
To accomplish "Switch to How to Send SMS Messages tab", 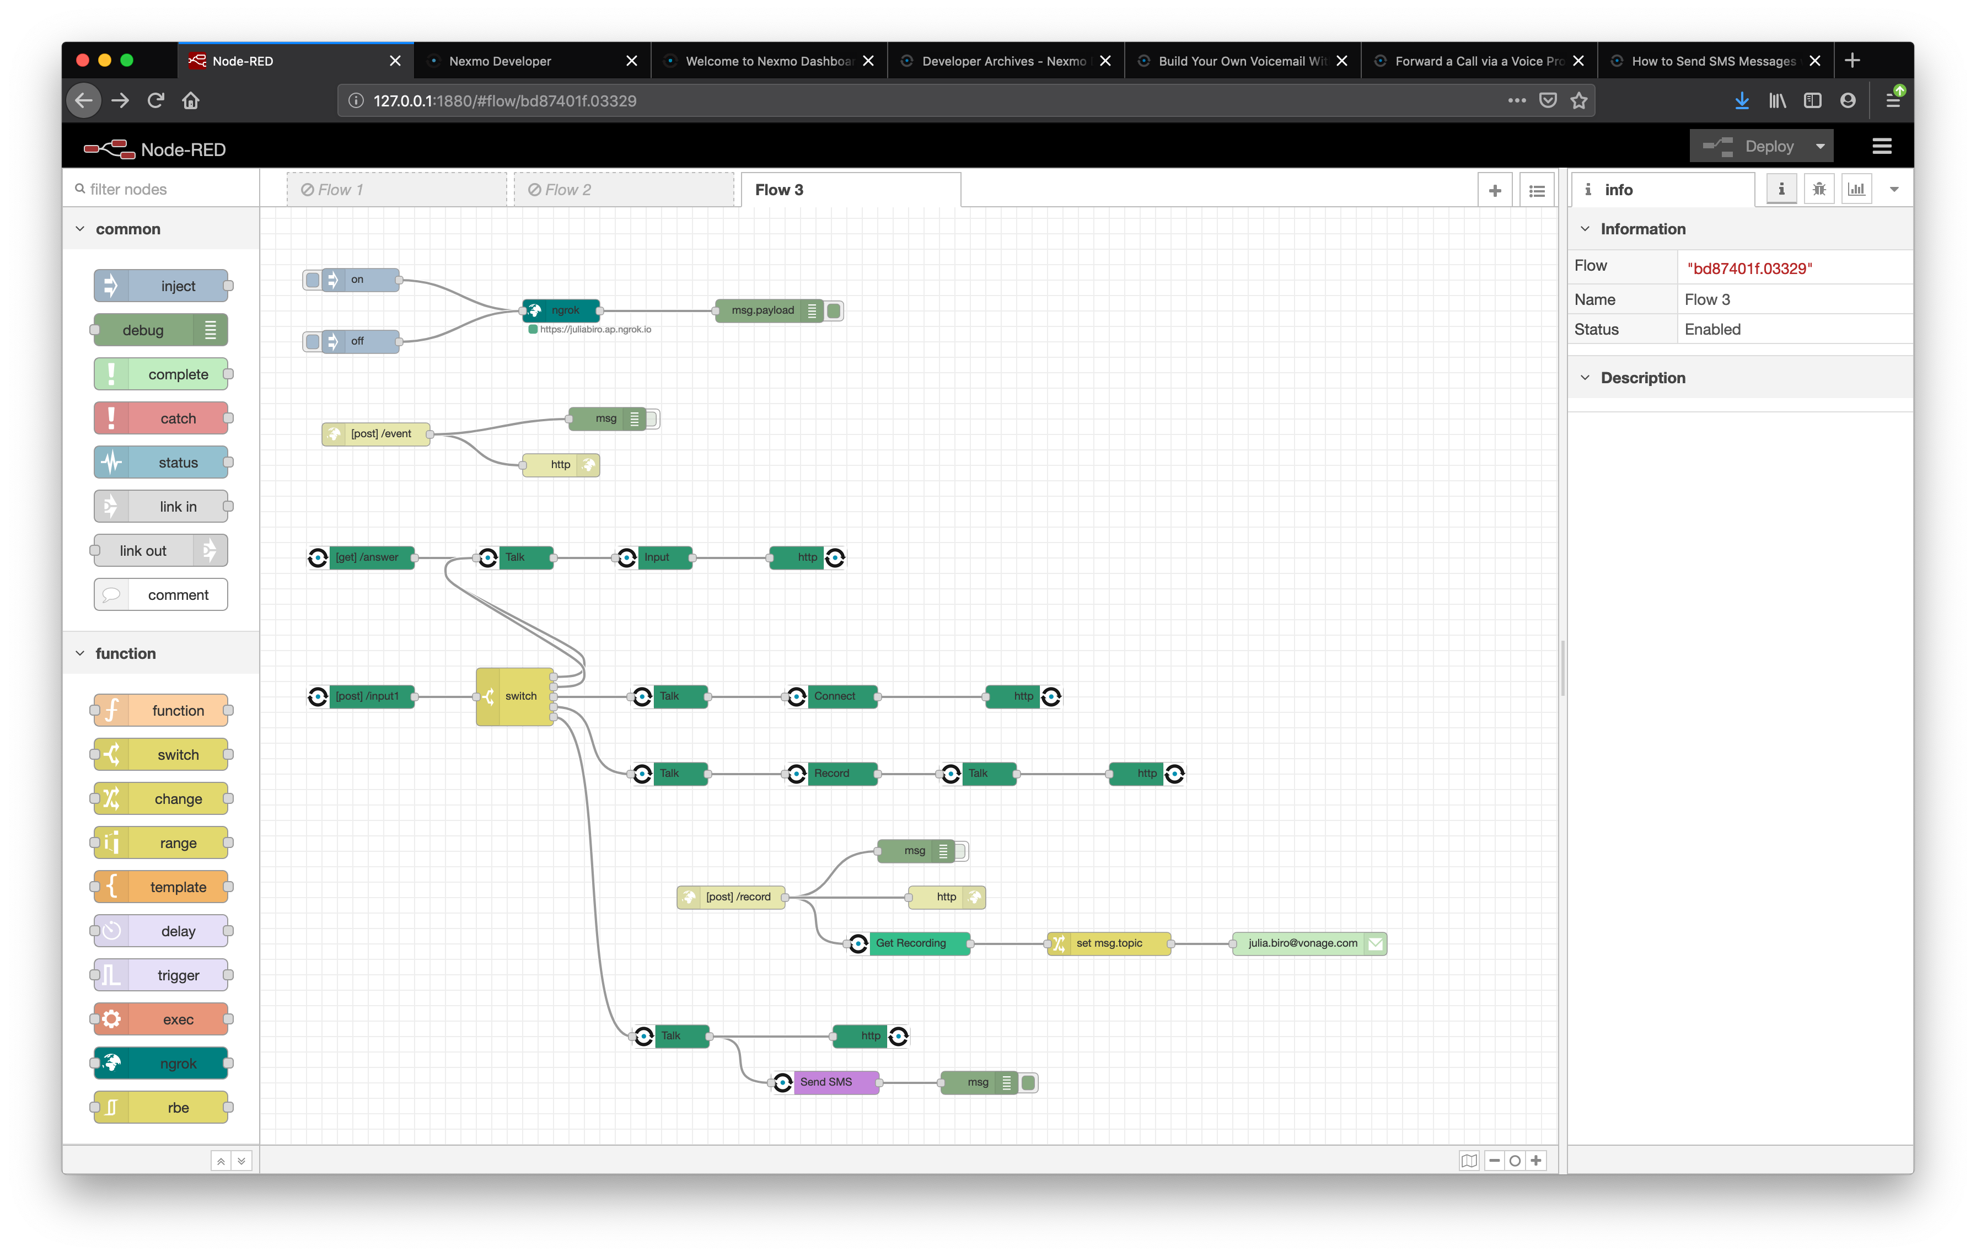I will [1715, 61].
